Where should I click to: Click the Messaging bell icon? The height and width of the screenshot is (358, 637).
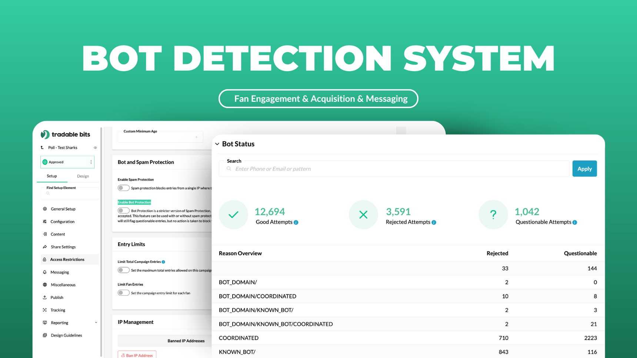click(x=45, y=272)
